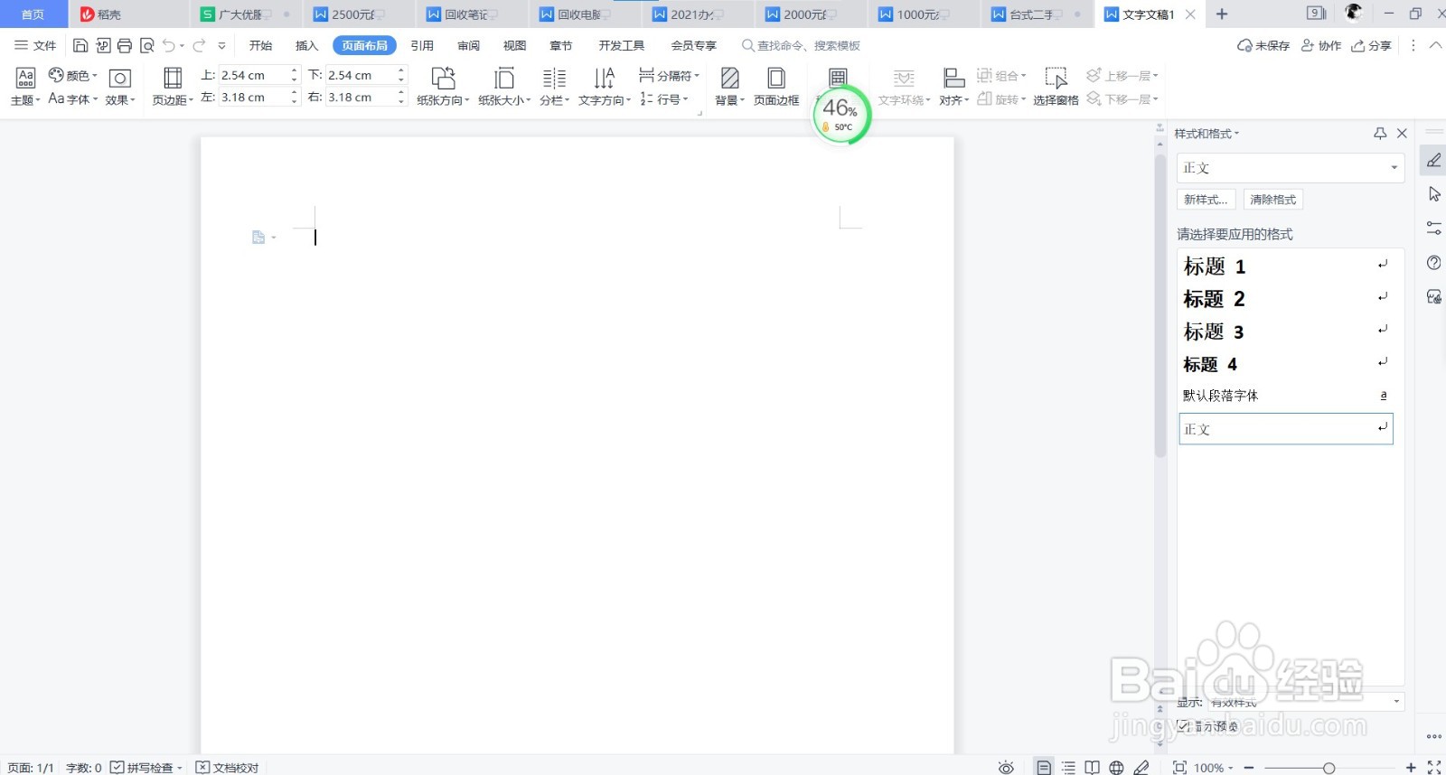
Task: Click the Print icon in quick access toolbar
Action: (125, 45)
